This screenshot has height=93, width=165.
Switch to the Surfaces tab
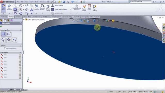tap(18, 17)
